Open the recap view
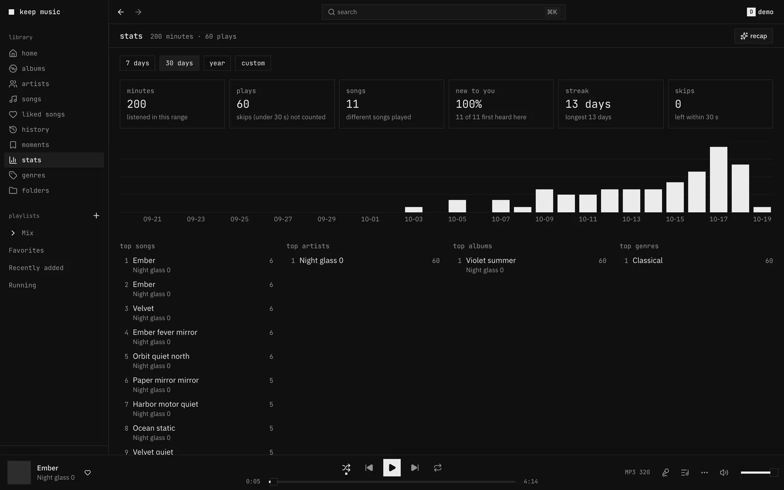The height and width of the screenshot is (490, 784). point(754,36)
